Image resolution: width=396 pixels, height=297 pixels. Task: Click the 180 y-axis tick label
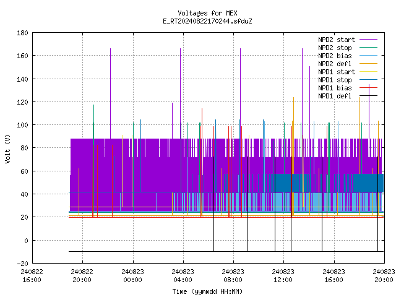tap(22, 33)
